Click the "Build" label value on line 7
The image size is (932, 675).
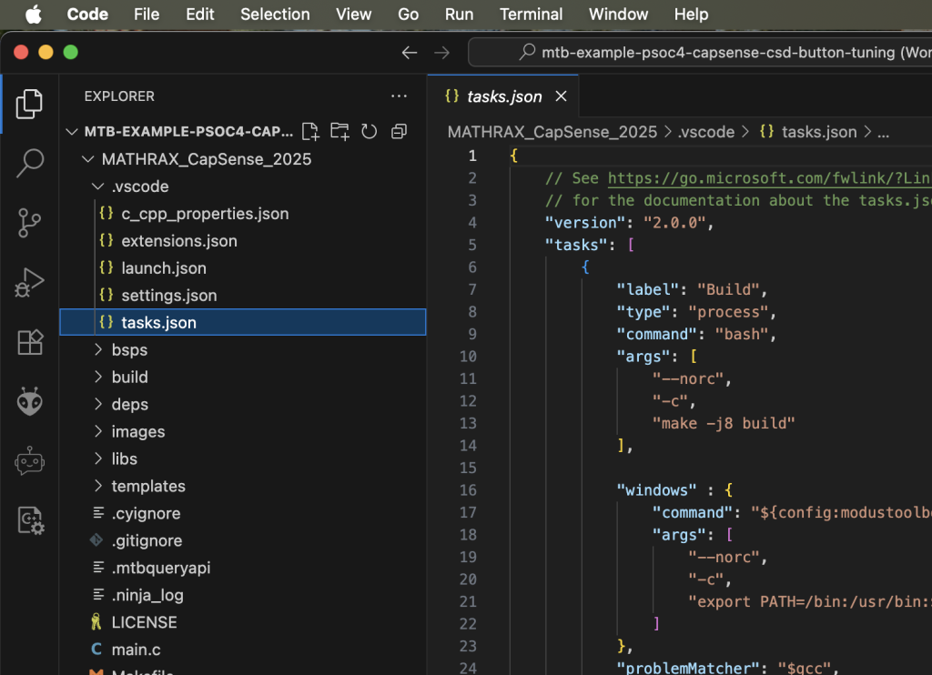[x=728, y=290]
